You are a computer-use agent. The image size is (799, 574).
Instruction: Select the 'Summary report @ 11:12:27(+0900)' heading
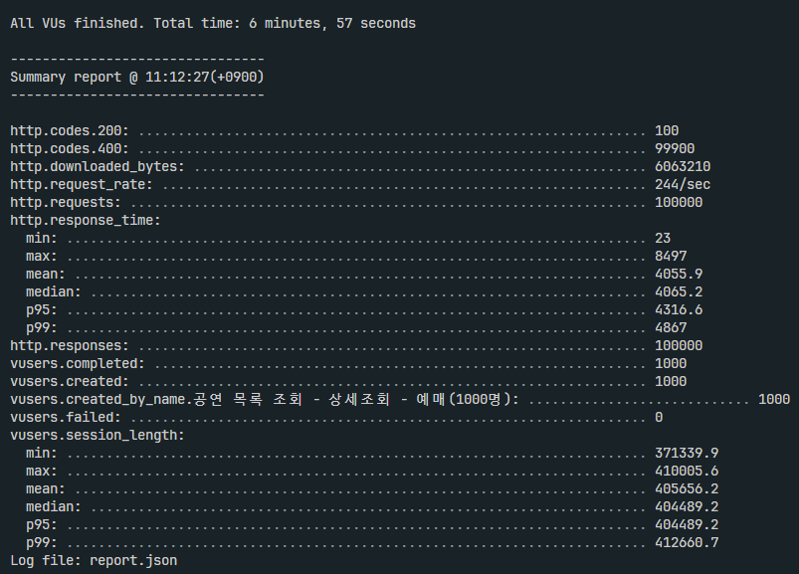pyautogui.click(x=137, y=77)
